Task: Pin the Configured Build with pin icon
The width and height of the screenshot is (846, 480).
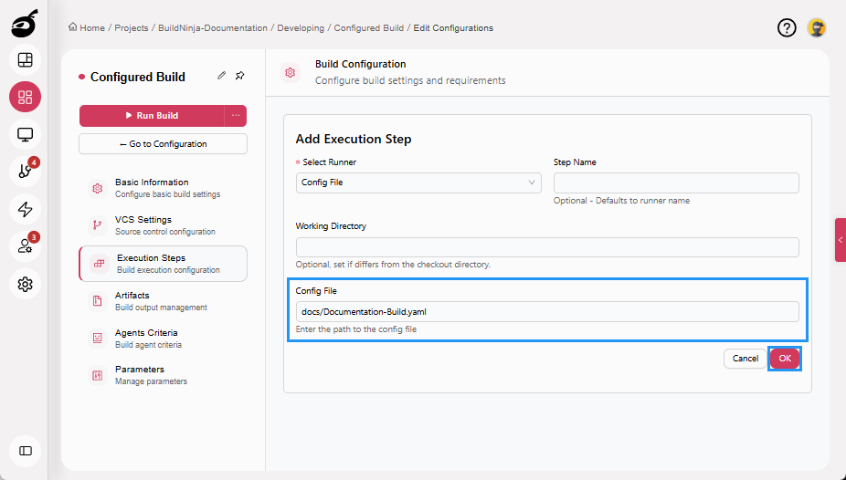Action: click(240, 76)
